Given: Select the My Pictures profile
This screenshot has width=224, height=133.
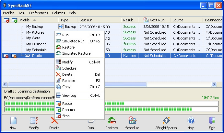Looking at the screenshot, I should coord(35,32).
